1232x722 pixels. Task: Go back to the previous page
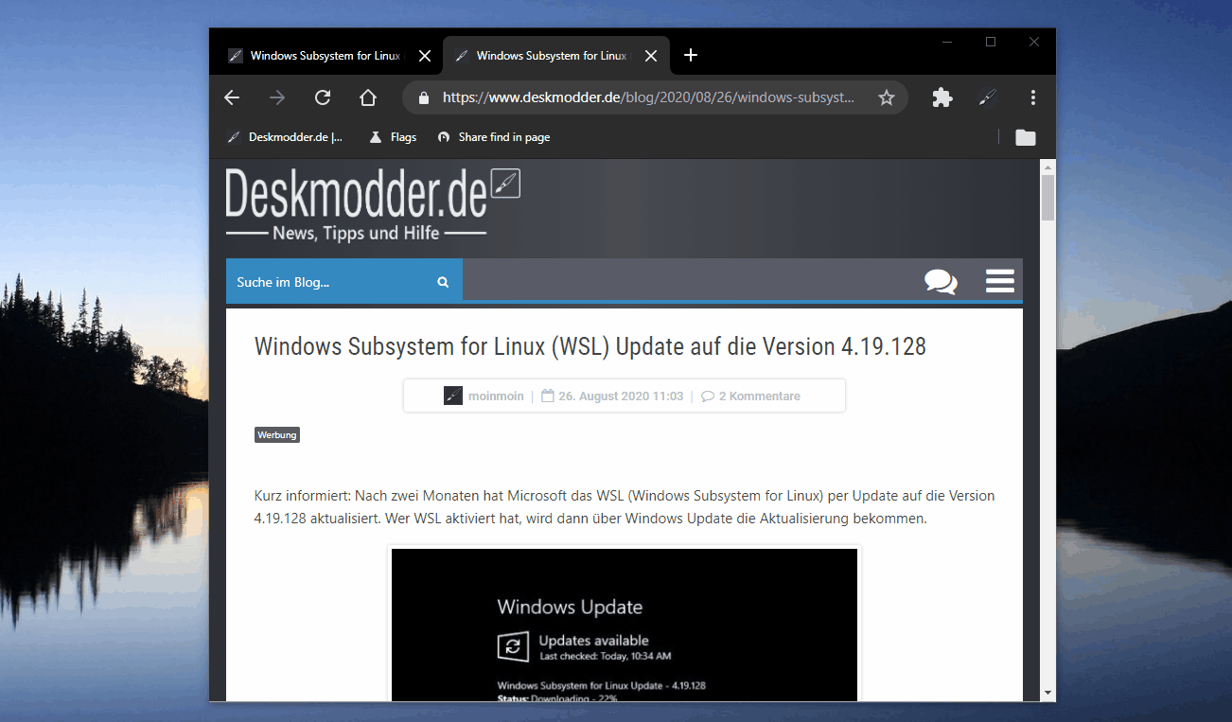point(232,97)
